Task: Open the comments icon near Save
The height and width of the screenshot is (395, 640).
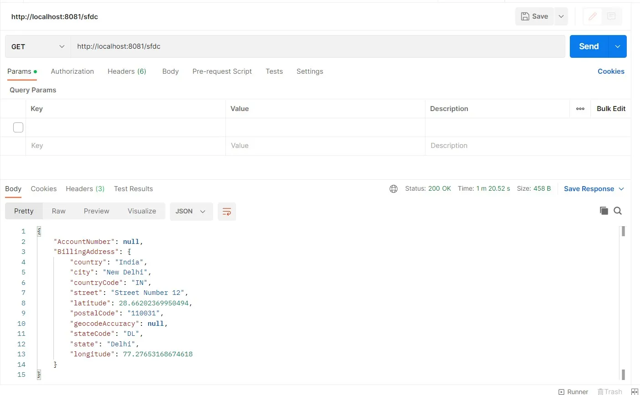Action: (x=611, y=16)
